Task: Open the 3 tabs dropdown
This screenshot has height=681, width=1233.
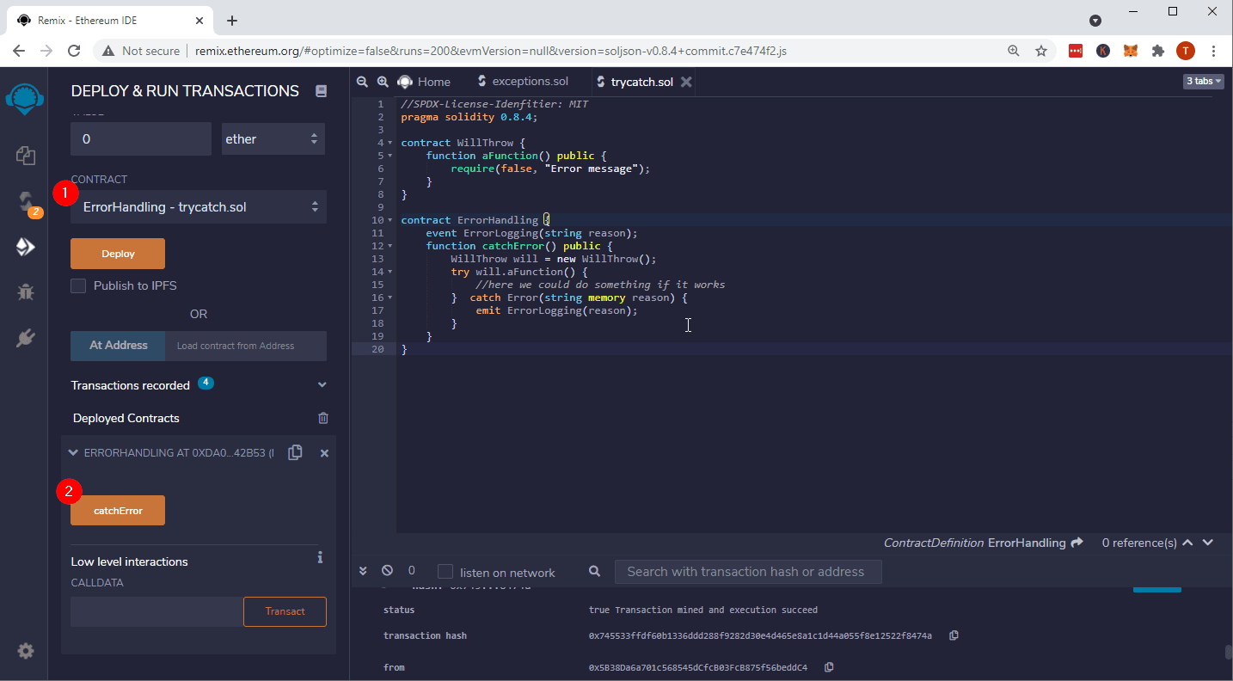Action: [1204, 82]
